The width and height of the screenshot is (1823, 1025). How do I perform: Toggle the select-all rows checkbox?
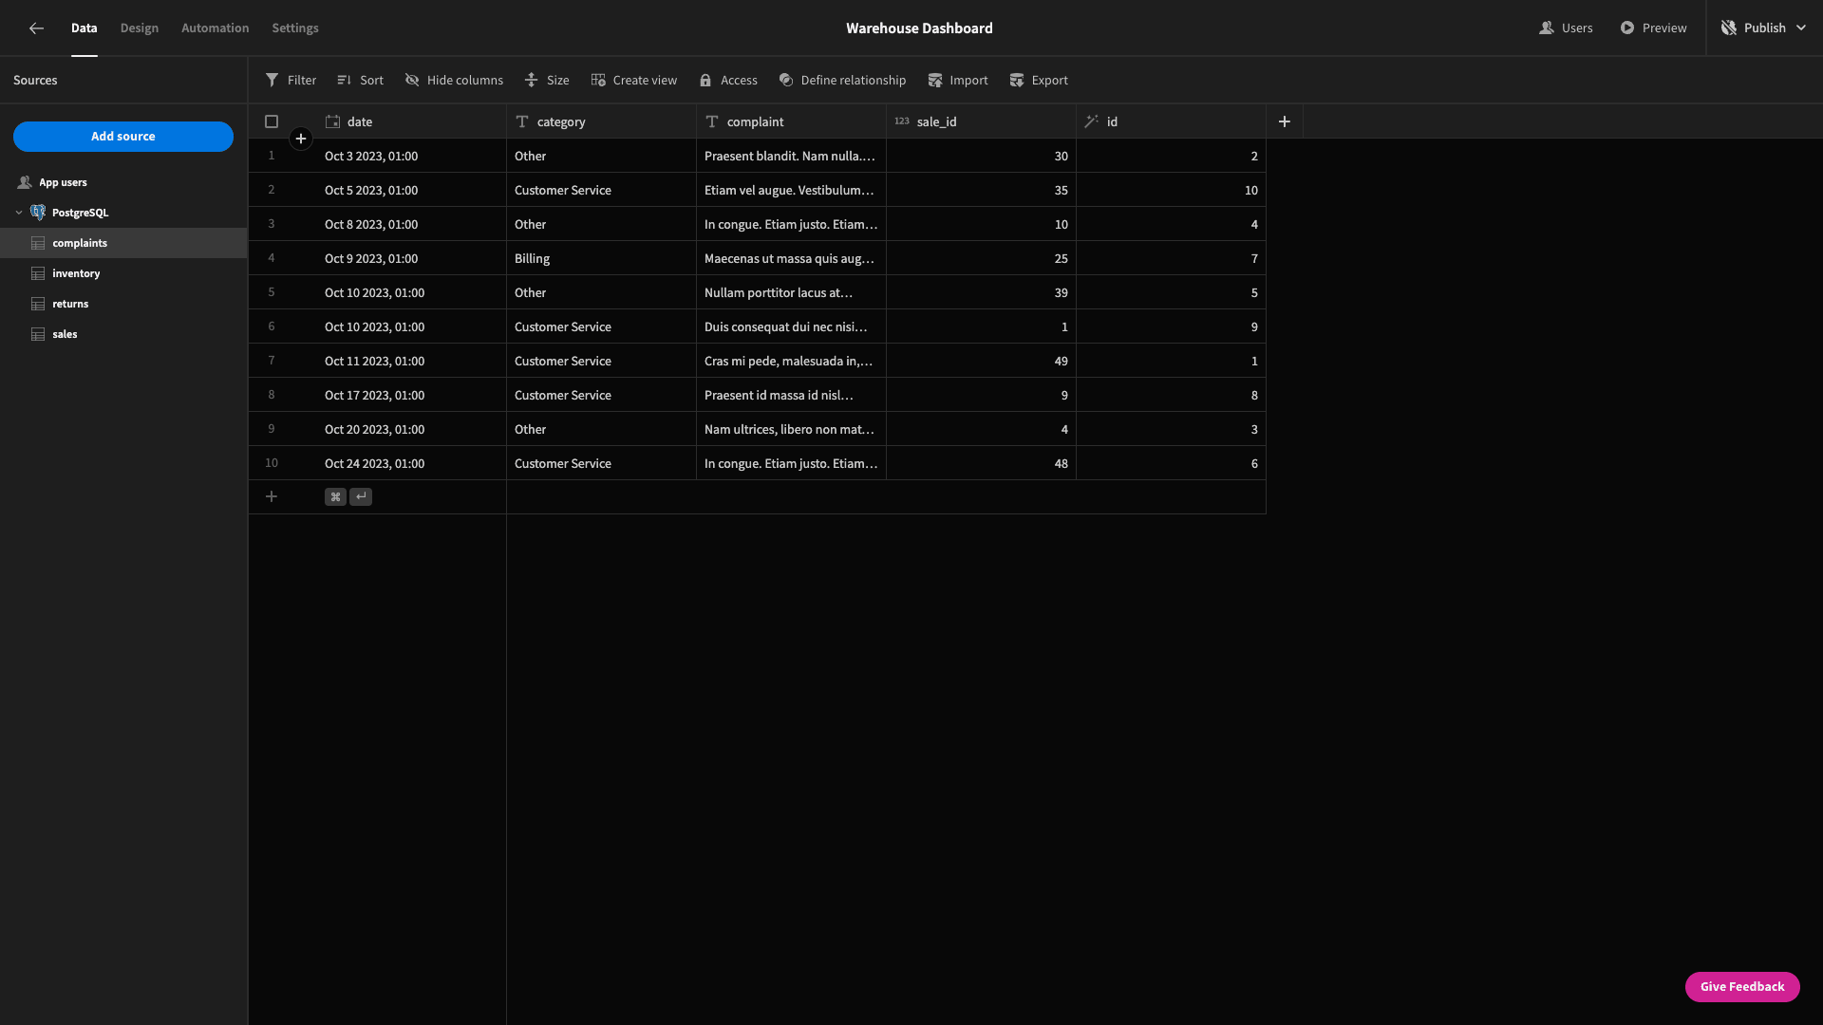272,121
